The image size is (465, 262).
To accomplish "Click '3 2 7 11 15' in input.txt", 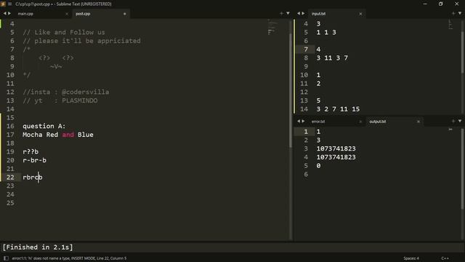I will click(x=338, y=109).
